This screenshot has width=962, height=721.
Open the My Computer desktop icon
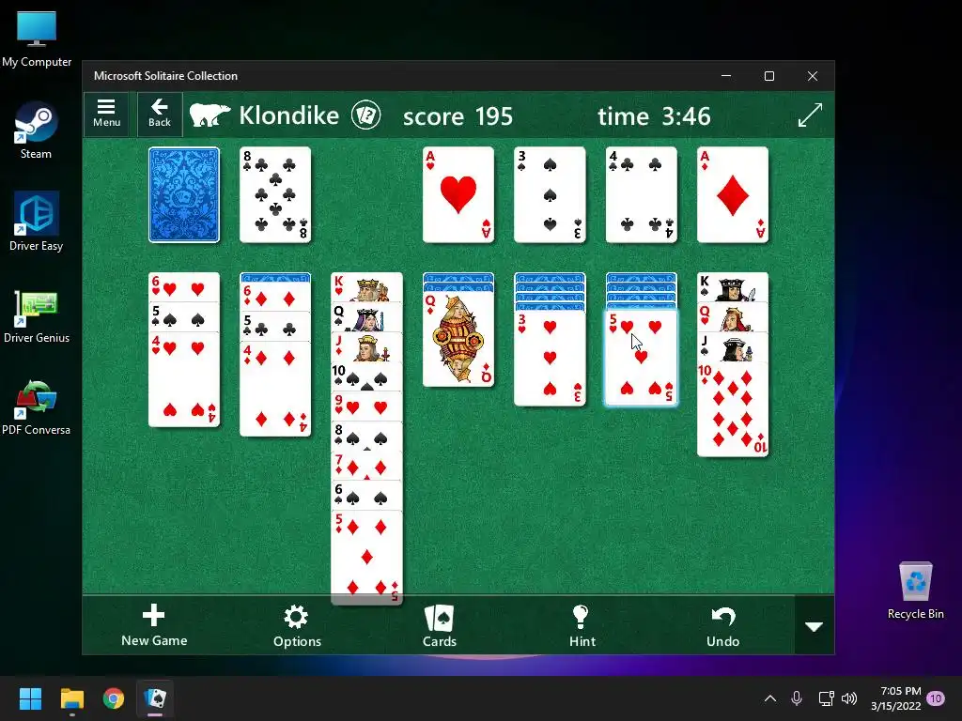(37, 39)
